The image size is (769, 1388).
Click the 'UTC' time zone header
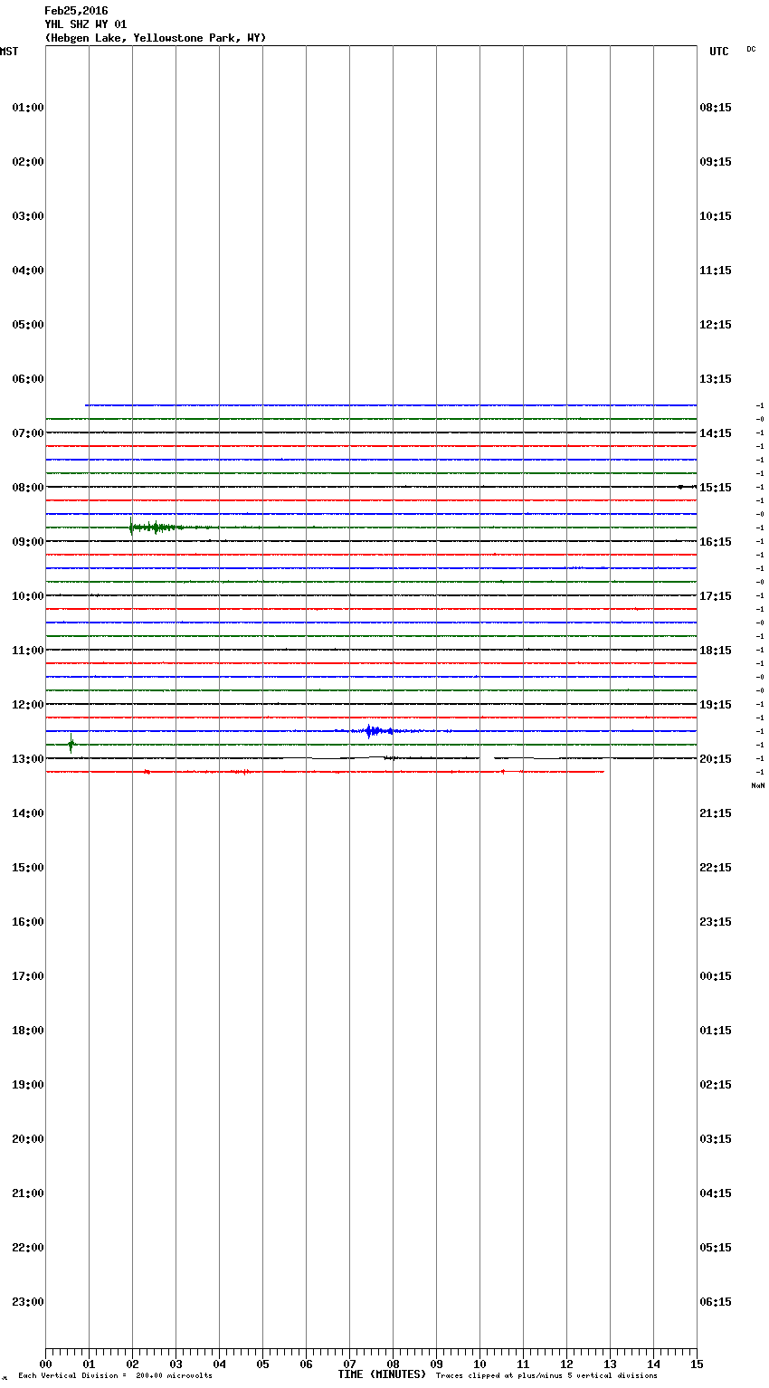click(719, 52)
